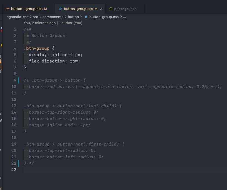
Task: Click the 'Button Groups' comment text
Action: click(x=48, y=36)
